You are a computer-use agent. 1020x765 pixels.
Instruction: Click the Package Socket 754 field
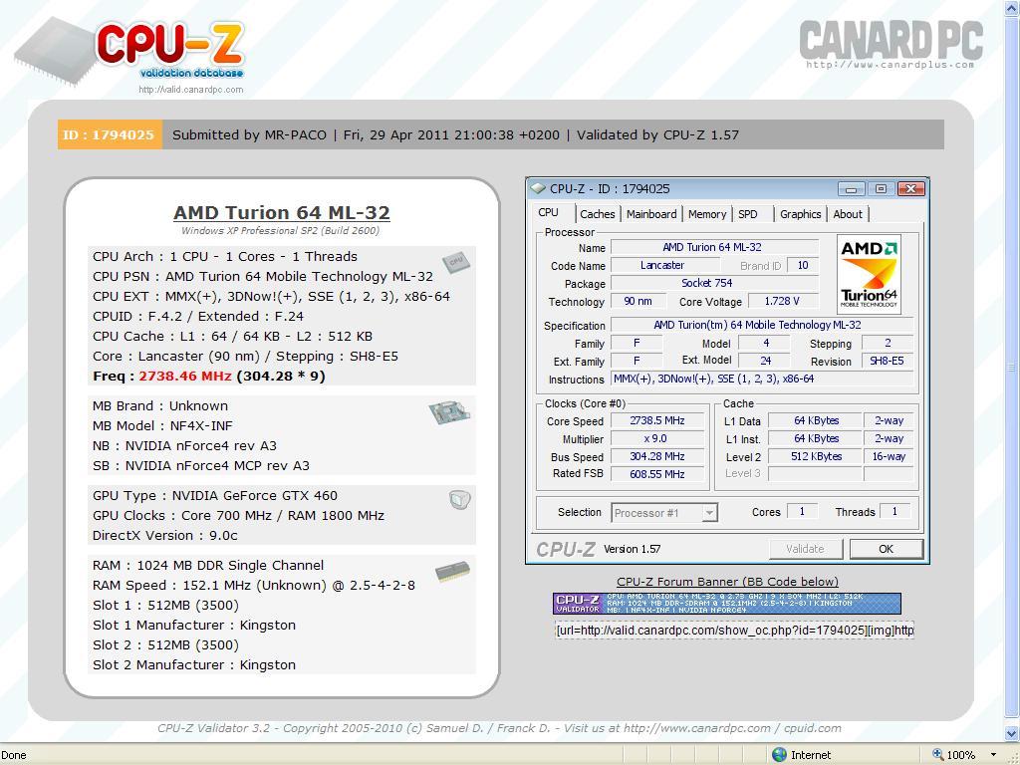pos(713,283)
